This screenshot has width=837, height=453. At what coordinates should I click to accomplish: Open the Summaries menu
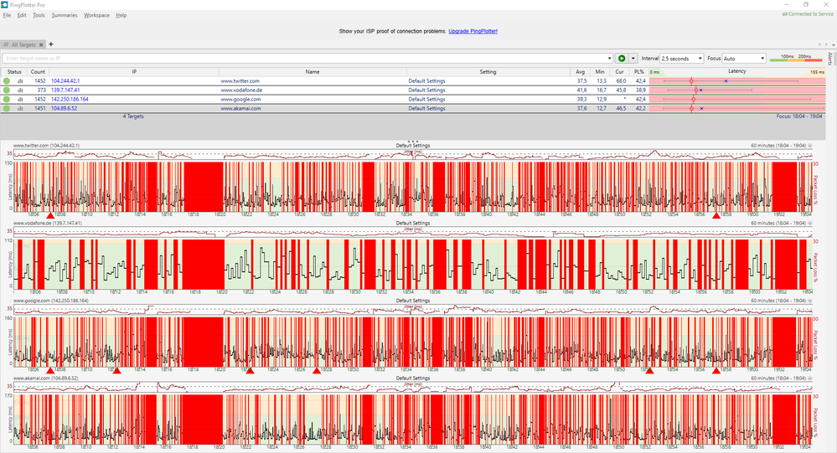point(65,15)
